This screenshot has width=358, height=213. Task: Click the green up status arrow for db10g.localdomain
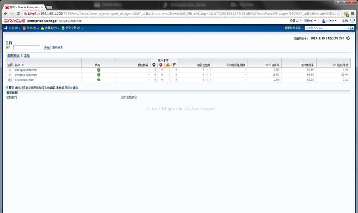(99, 70)
